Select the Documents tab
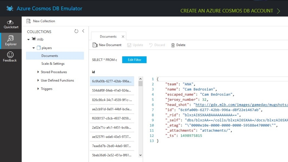288x162 pixels. (108, 36)
